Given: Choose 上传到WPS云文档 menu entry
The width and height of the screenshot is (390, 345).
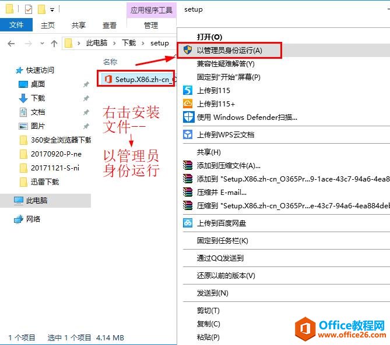Looking at the screenshot, I should 226,135.
